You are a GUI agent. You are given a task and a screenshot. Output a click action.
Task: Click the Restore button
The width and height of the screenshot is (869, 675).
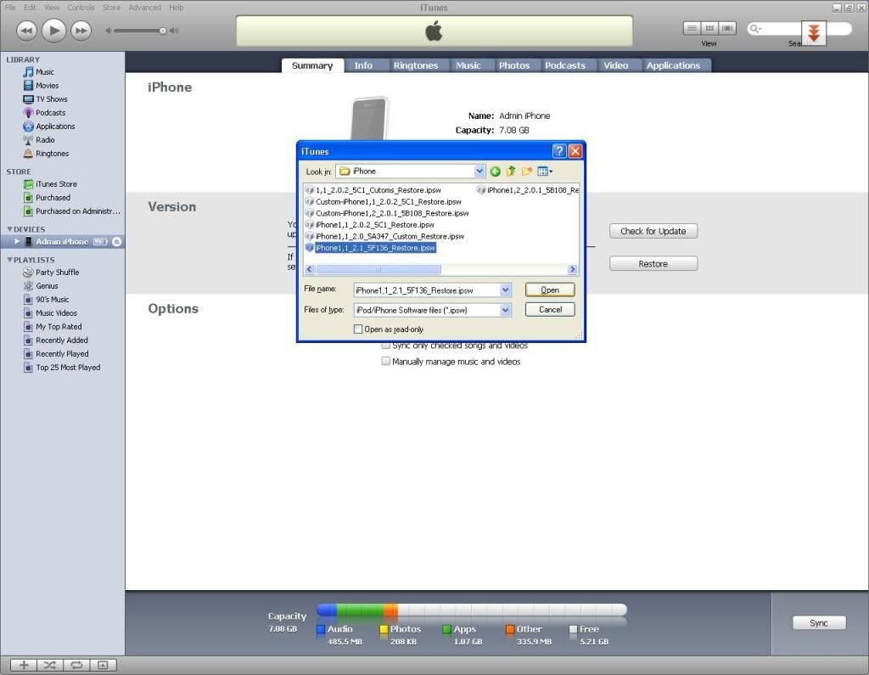653,264
